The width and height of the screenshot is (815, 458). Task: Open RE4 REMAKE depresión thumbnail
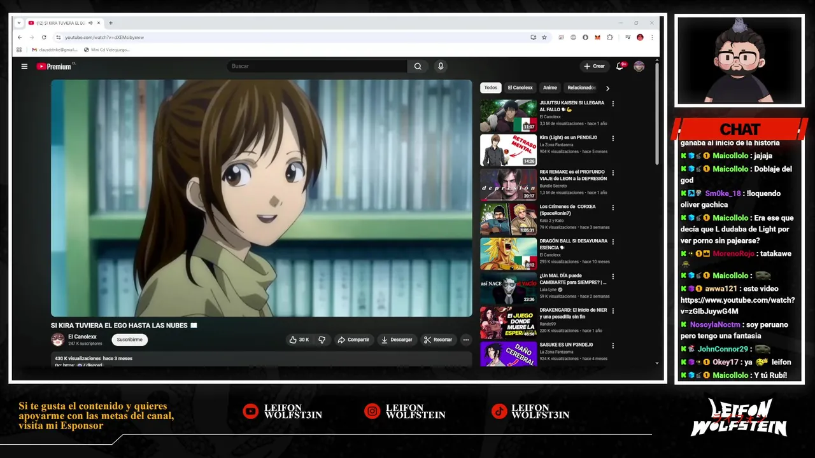tap(508, 184)
